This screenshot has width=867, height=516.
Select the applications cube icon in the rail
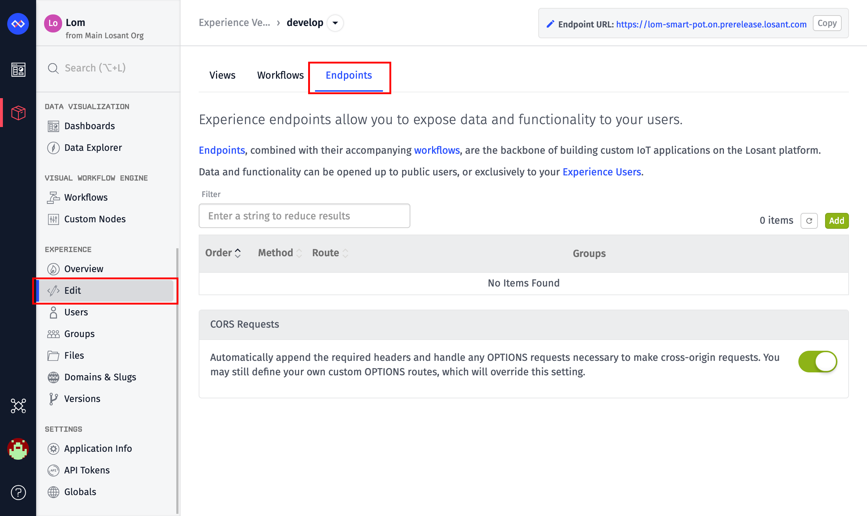coord(18,113)
